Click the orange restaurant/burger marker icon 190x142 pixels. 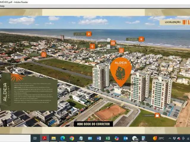(113, 43)
